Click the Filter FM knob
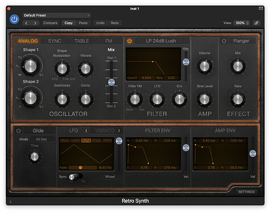The width and height of the screenshot is (271, 213). click(x=135, y=99)
